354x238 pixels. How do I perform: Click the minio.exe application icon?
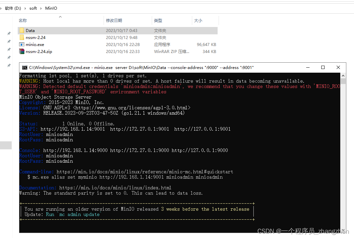(x=22, y=45)
